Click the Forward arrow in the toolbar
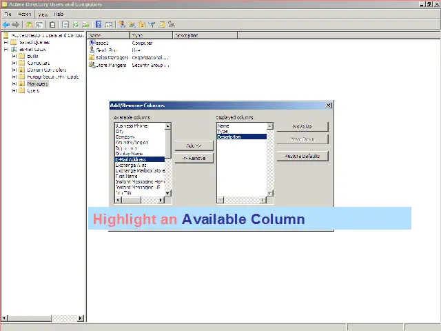This screenshot has width=441, height=331. [16, 25]
